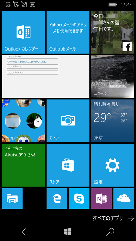The height and width of the screenshot is (241, 136).
Task: Launch the Microsoft Edge browser tile
Action: click(x=57, y=199)
